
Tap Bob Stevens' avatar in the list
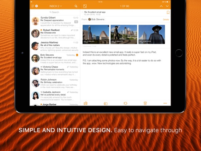35,58
